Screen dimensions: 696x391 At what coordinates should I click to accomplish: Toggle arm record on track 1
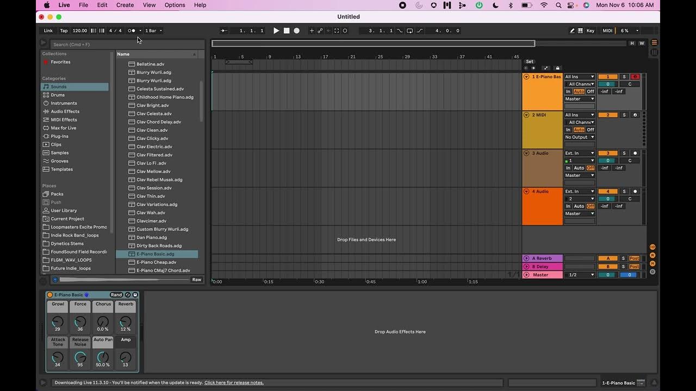635,77
